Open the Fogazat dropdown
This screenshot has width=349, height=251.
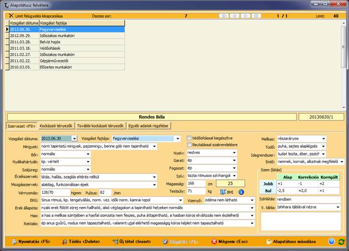click(234, 168)
